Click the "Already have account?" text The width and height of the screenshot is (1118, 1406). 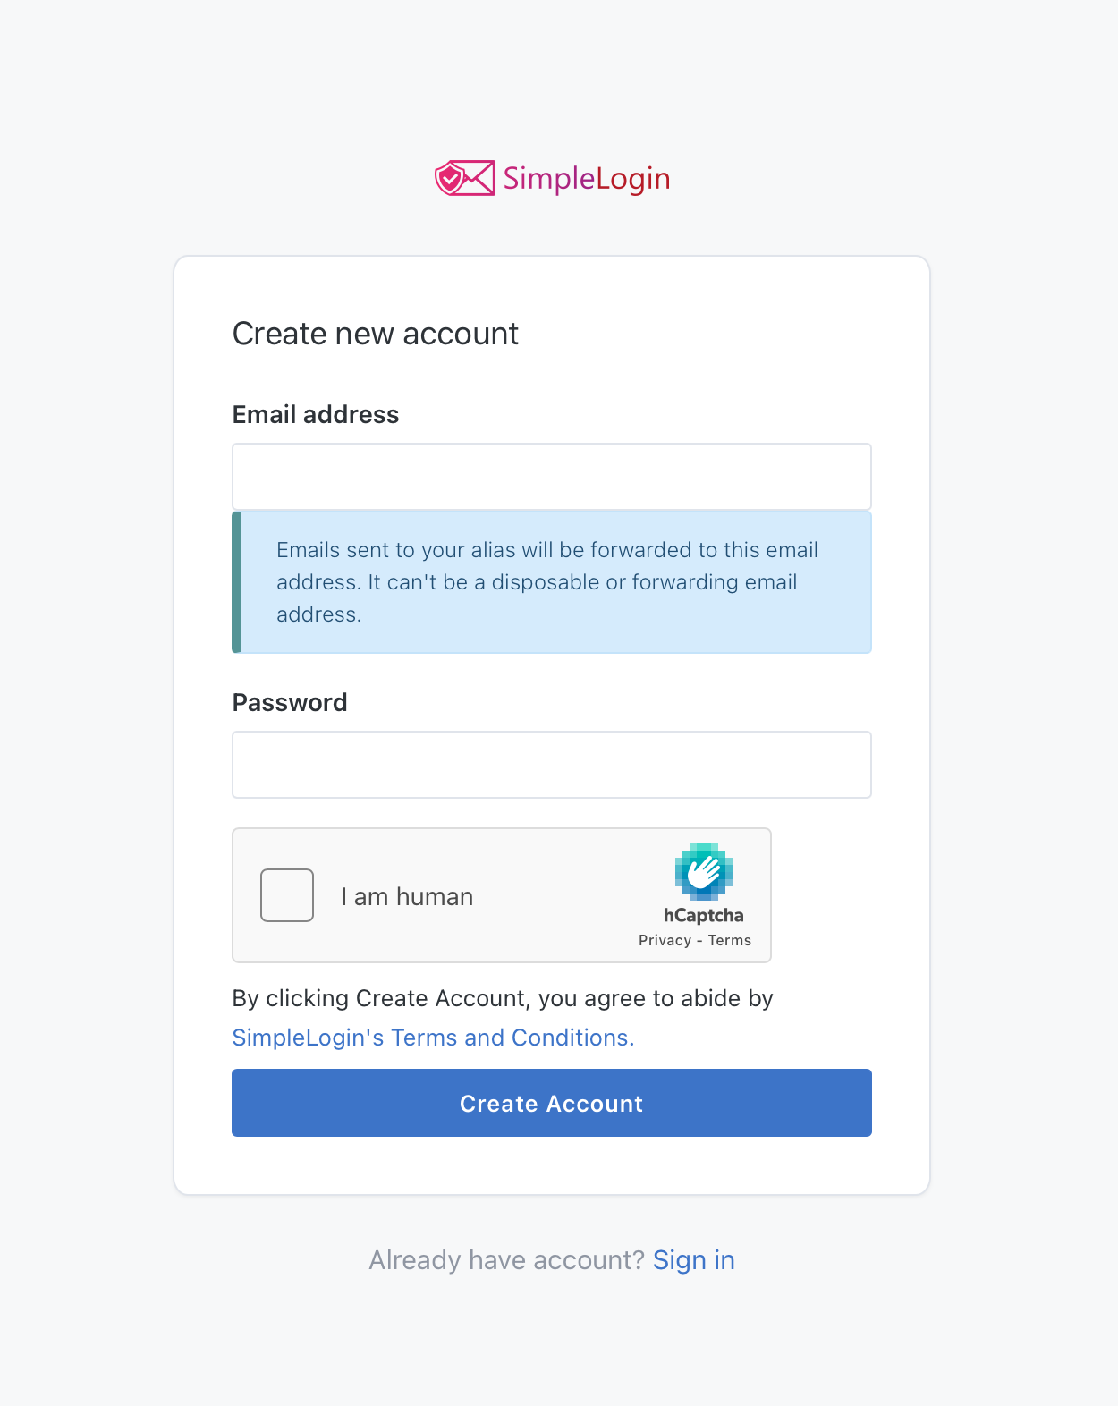[506, 1260]
